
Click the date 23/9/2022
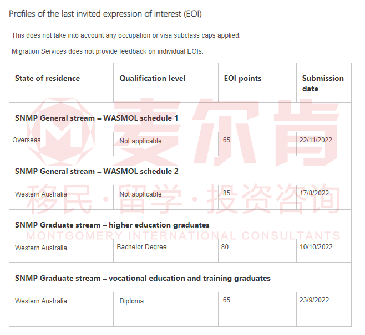coord(315,300)
